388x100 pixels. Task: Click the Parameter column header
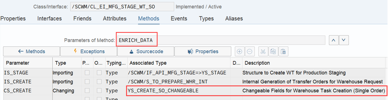(x=28, y=63)
